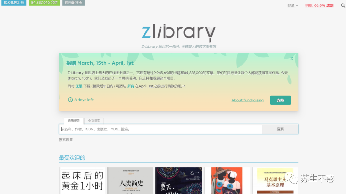Screen dimensions: 346x194
Task: Focus the search input field
Action: tap(161, 129)
